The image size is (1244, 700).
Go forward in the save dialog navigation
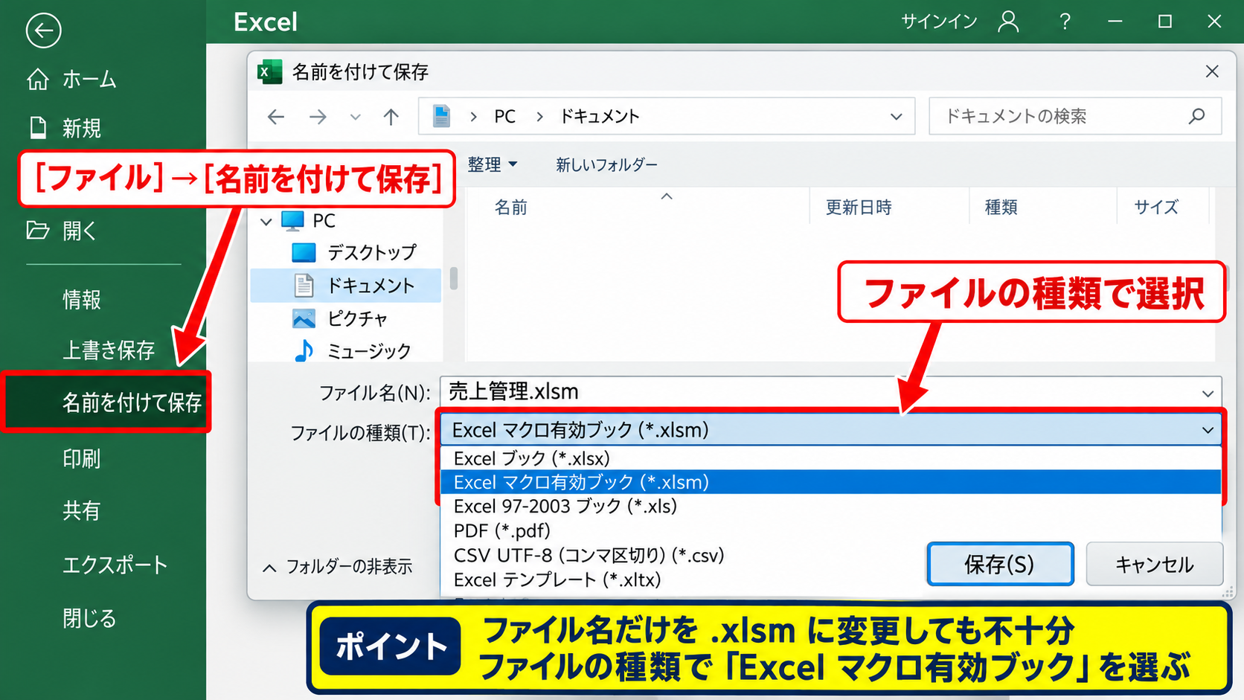coord(318,116)
